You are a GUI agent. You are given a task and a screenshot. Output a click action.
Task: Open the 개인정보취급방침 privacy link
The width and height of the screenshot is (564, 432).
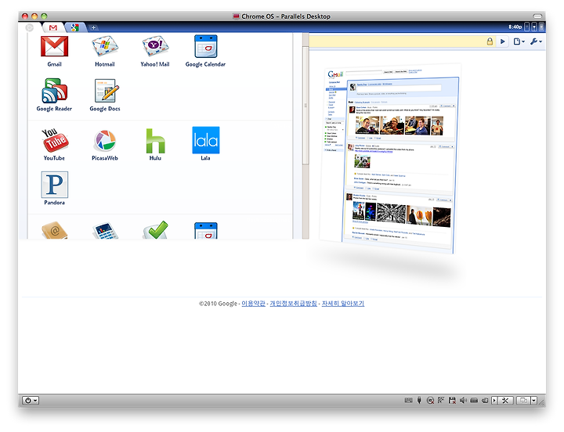click(294, 304)
